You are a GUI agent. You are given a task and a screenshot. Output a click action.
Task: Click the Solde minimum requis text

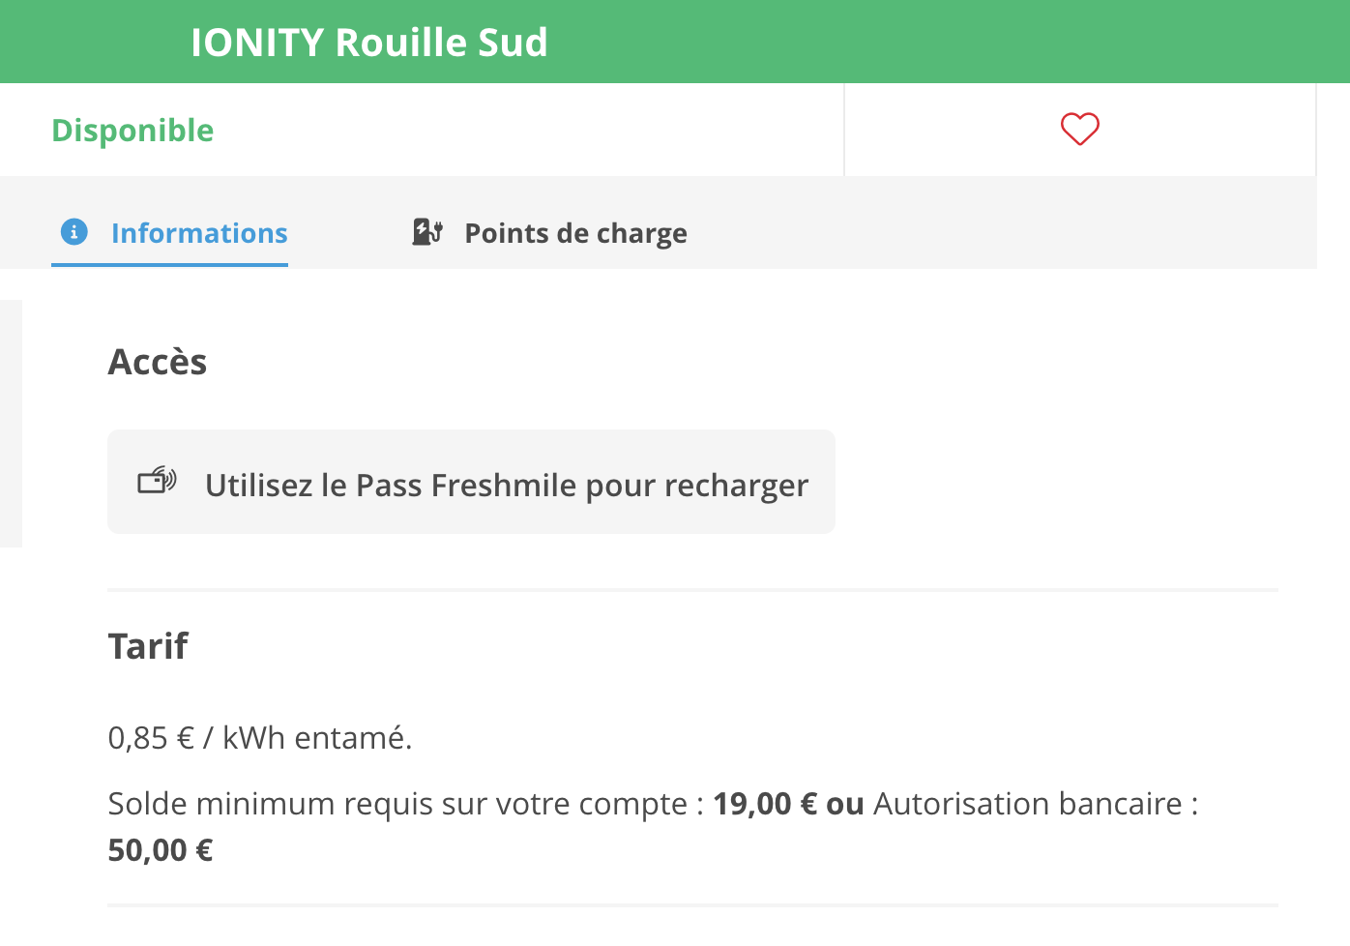tap(397, 804)
